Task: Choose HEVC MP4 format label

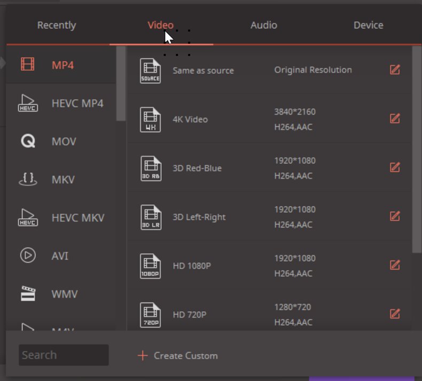Action: tap(77, 103)
